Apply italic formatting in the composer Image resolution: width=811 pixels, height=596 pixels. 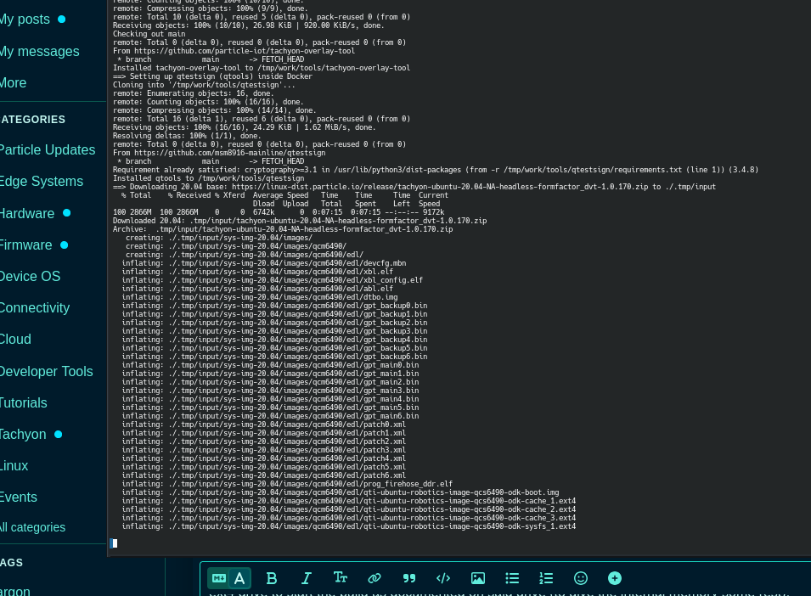coord(307,578)
